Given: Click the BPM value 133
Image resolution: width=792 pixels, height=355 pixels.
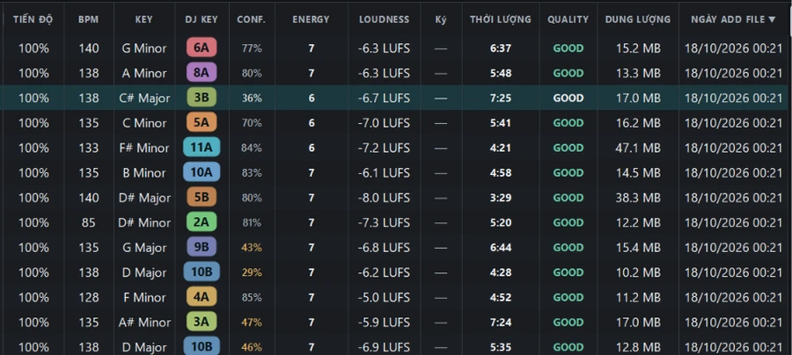Looking at the screenshot, I should coord(88,148).
